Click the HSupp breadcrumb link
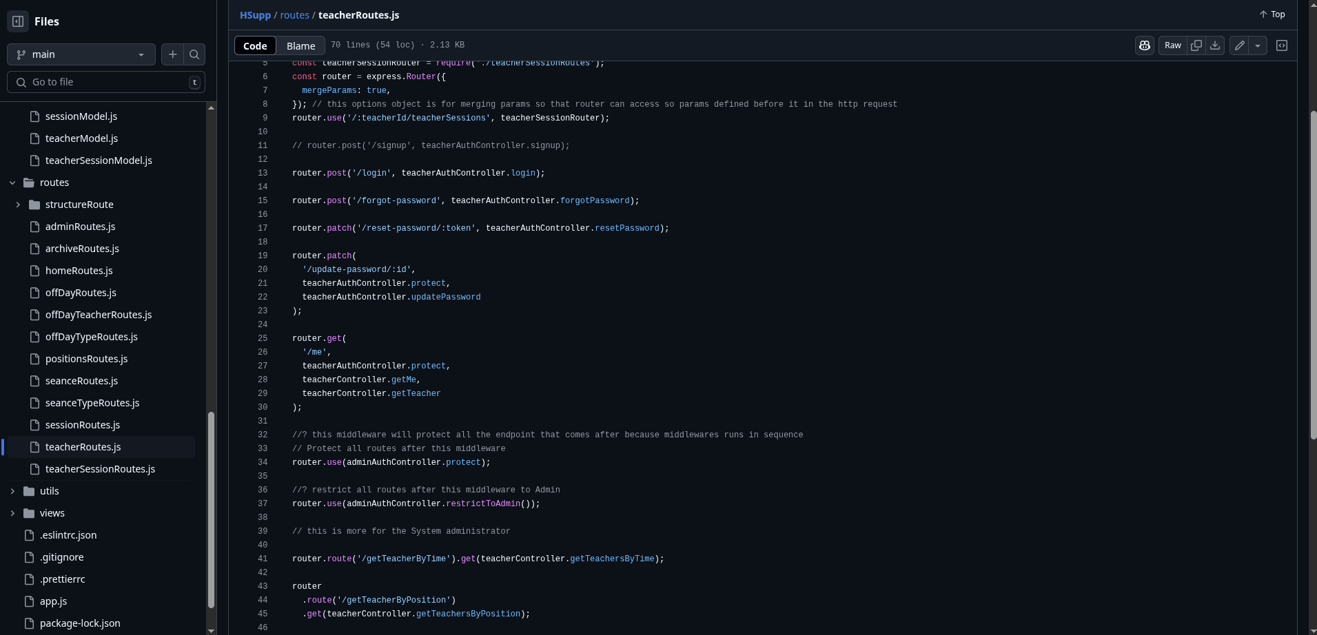Screen dimensions: 1317x635 click(255, 15)
